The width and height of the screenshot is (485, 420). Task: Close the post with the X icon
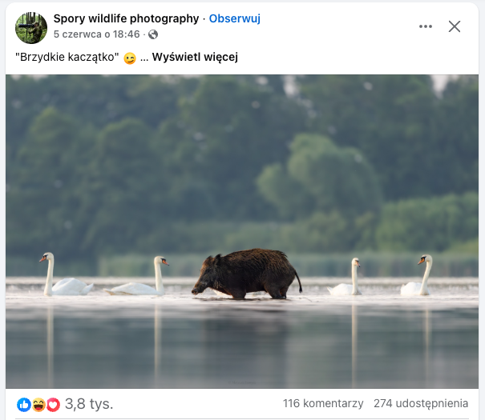455,26
